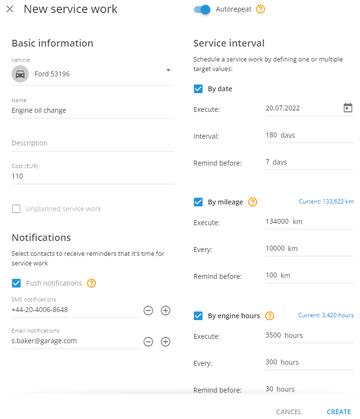Click the calendar icon beside Execute date

[x=348, y=108]
